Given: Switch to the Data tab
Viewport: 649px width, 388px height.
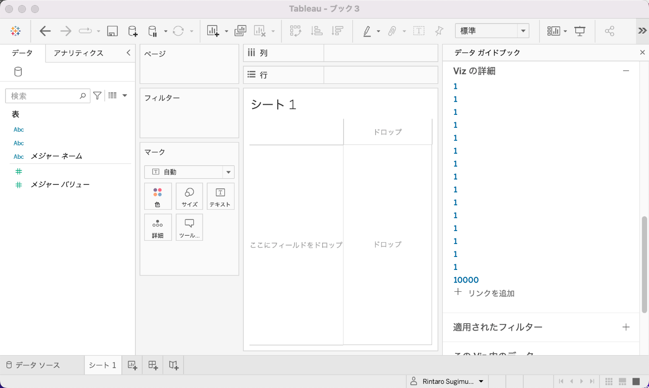Looking at the screenshot, I should tap(22, 53).
